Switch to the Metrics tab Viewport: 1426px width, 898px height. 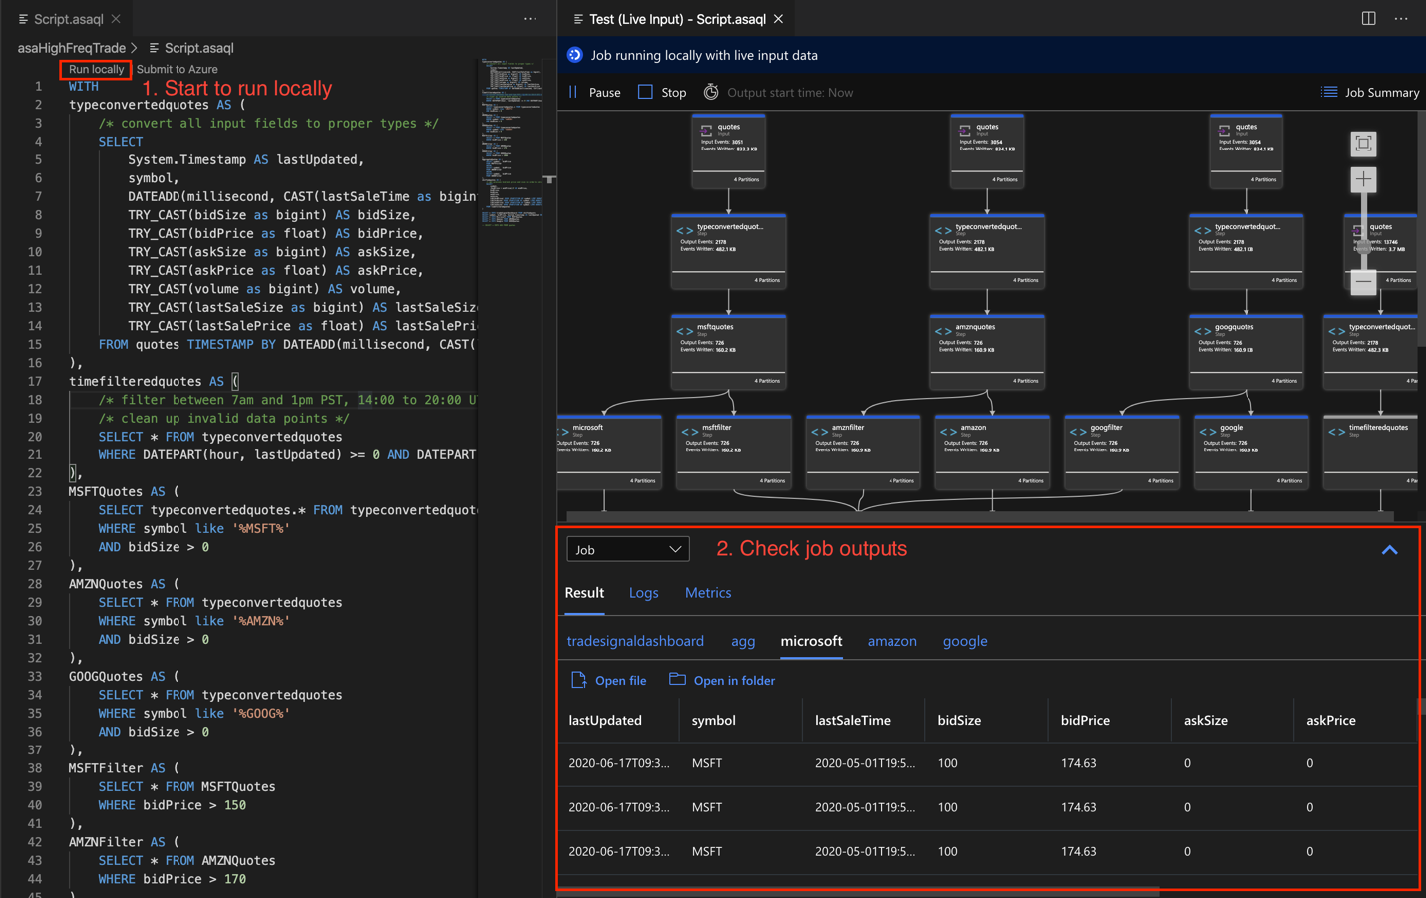(708, 593)
